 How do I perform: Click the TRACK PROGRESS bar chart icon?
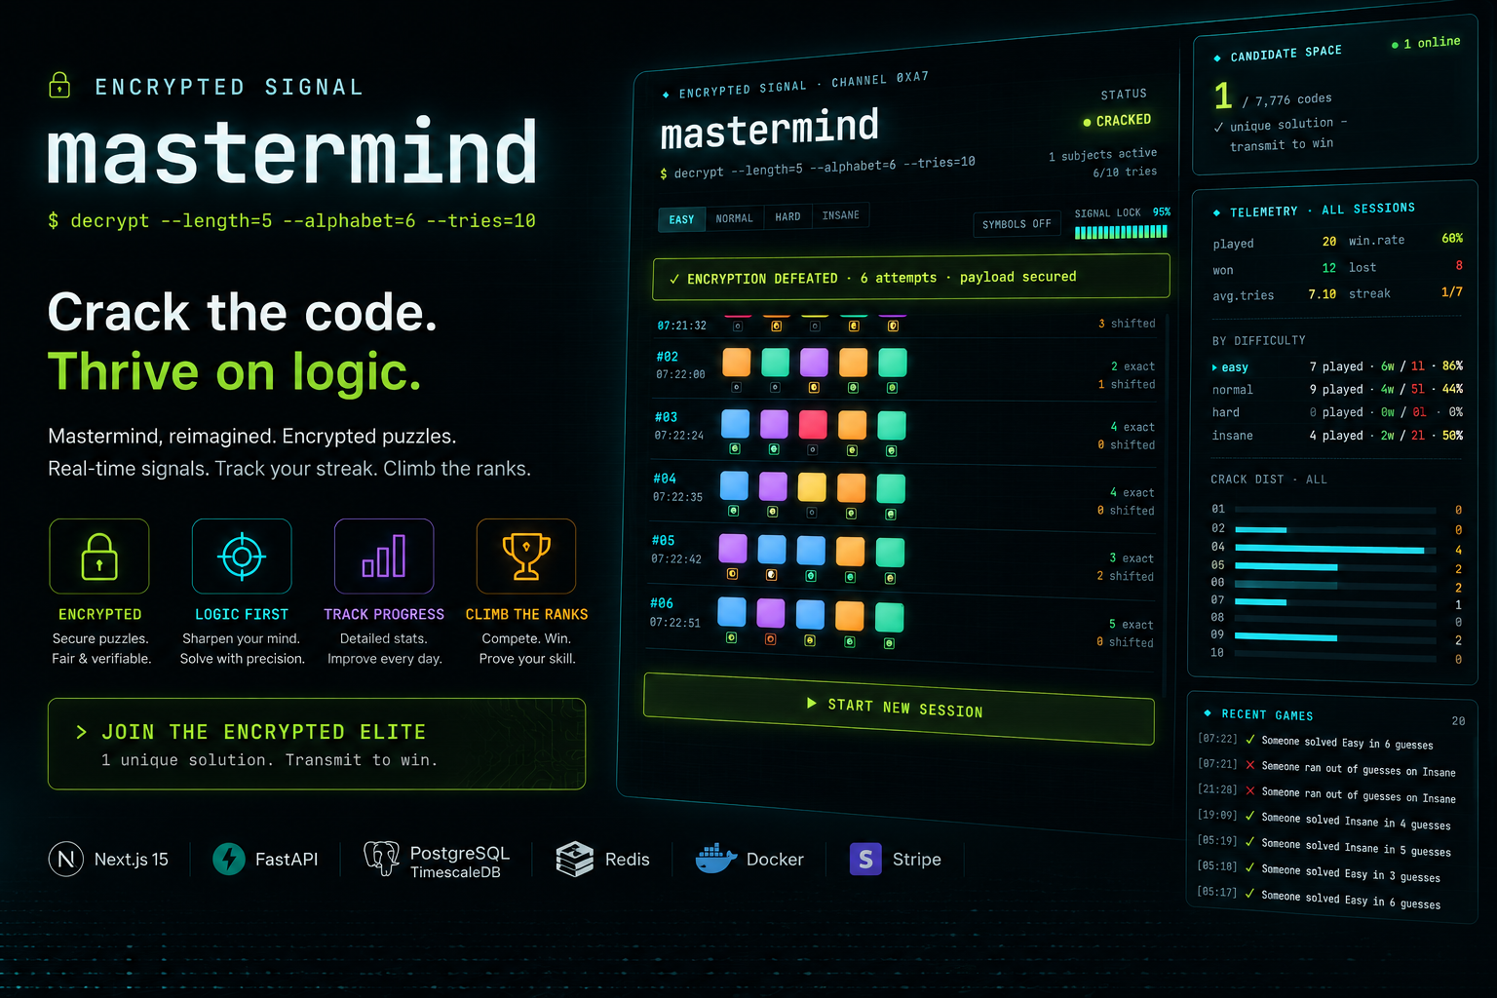[384, 556]
